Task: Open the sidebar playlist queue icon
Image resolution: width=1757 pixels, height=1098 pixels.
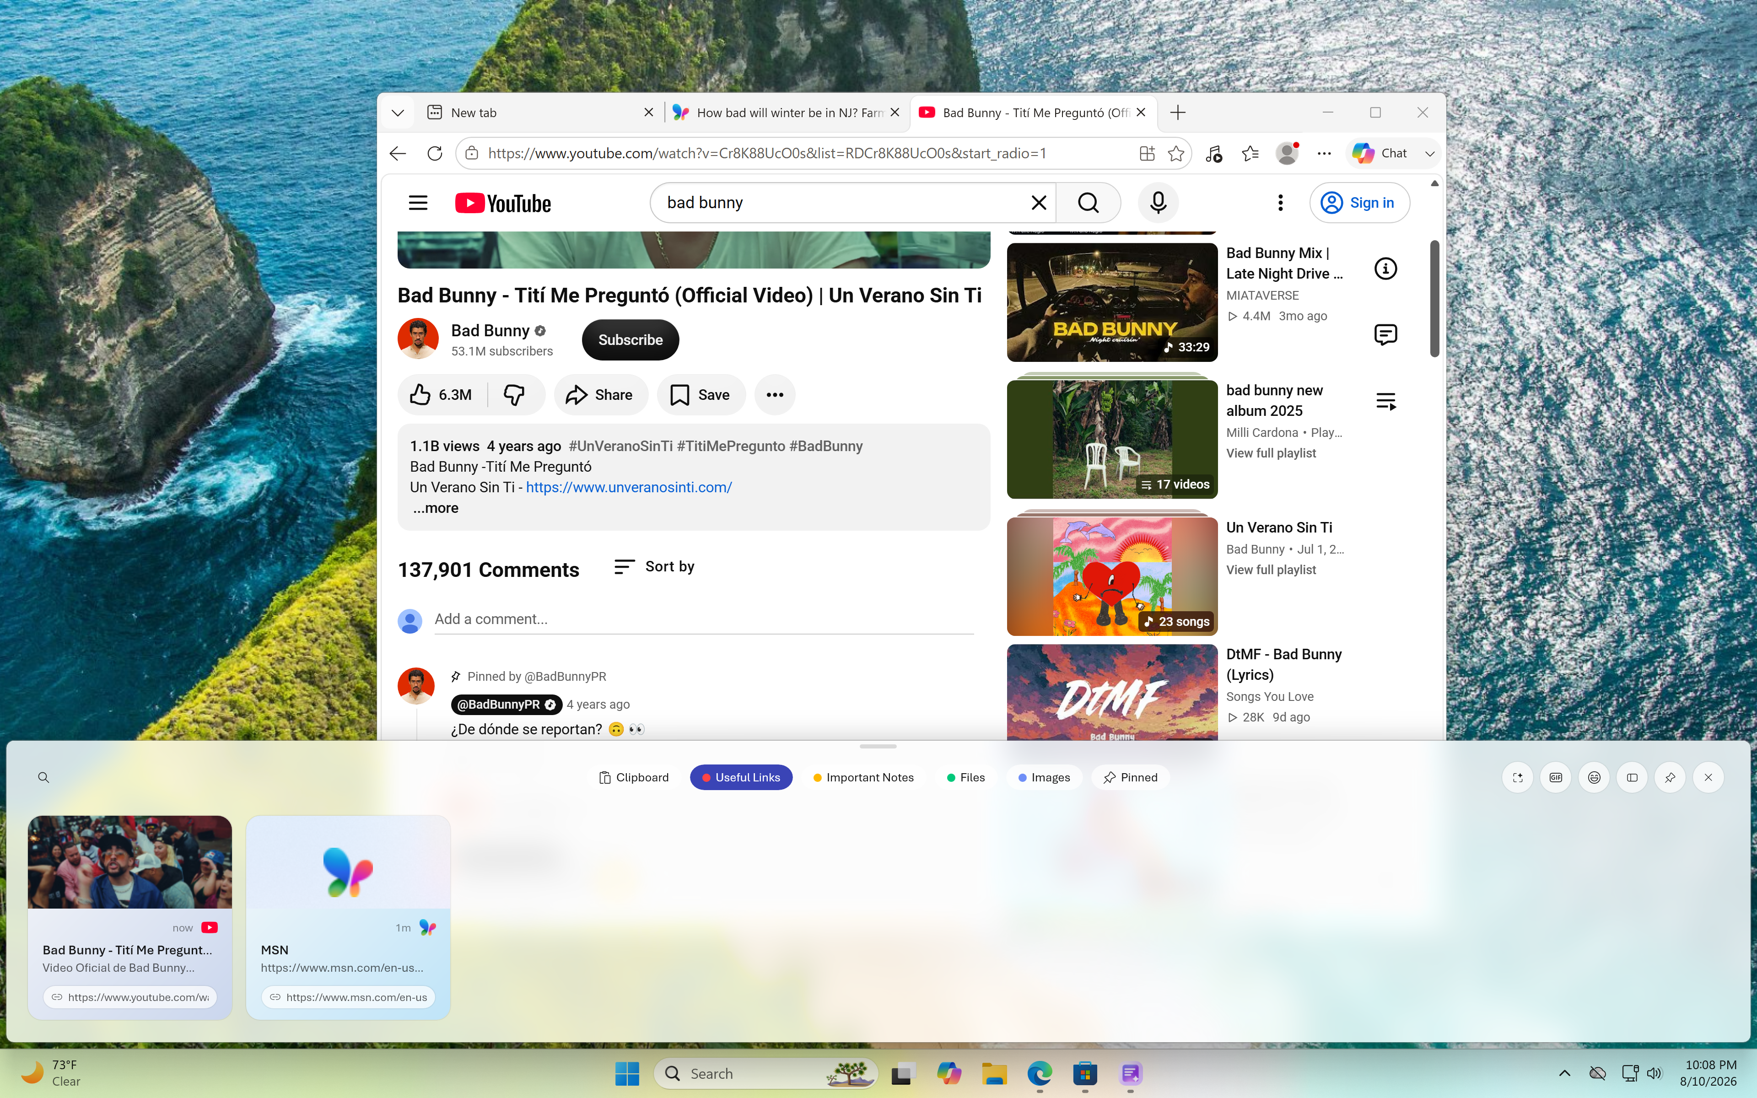Action: click(x=1385, y=401)
